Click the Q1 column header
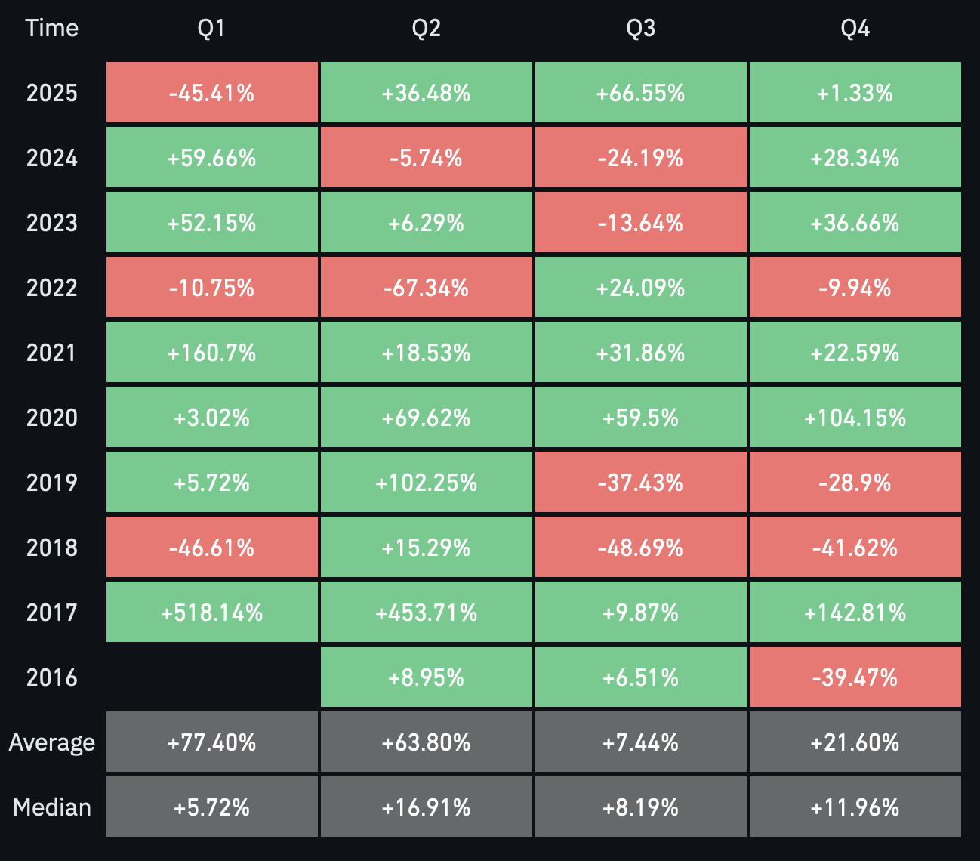The width and height of the screenshot is (980, 861). [211, 29]
